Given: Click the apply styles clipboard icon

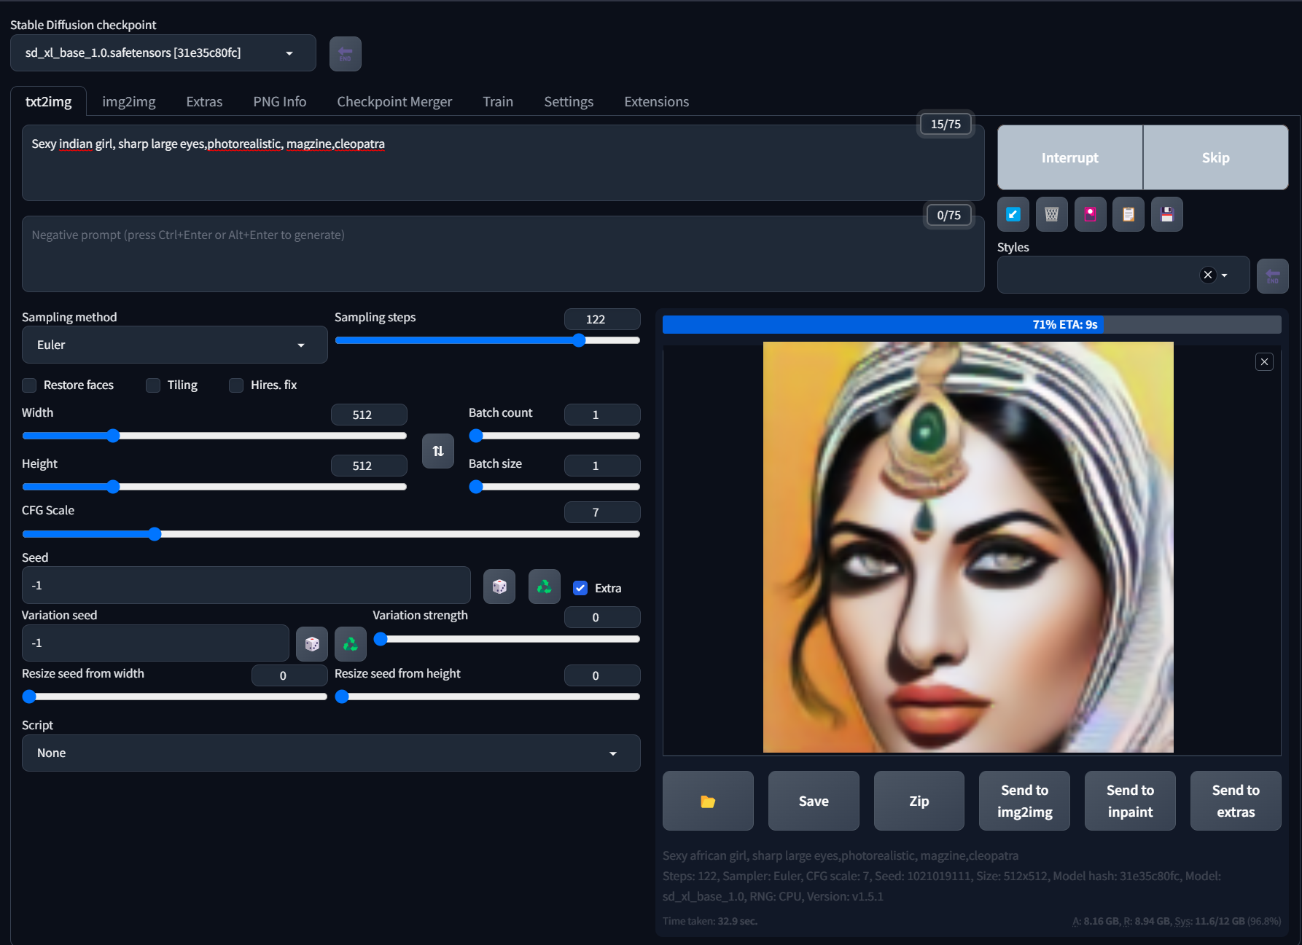Looking at the screenshot, I should 1128,214.
